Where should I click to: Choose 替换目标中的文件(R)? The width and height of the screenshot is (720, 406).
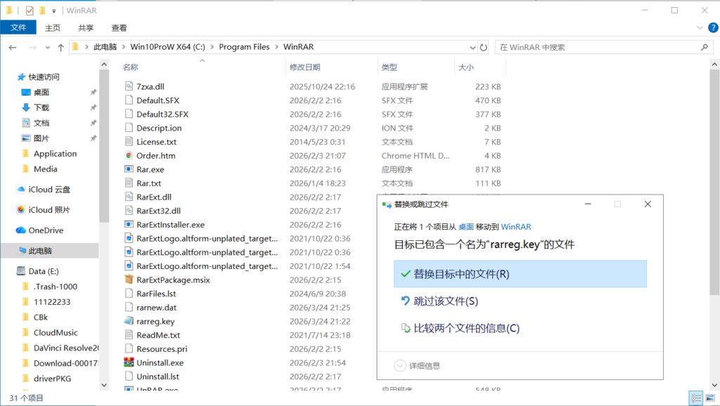click(520, 274)
